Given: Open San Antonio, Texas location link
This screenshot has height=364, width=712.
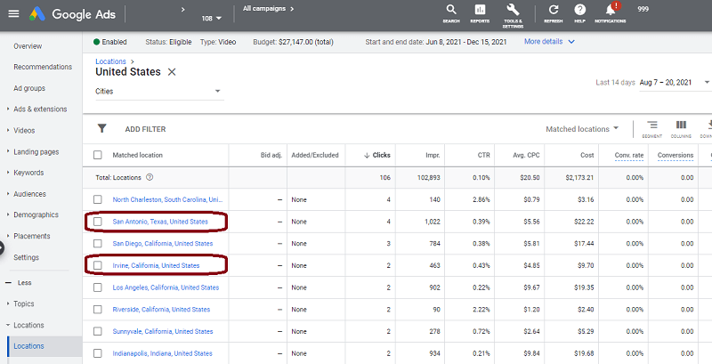Looking at the screenshot, I should click(160, 222).
